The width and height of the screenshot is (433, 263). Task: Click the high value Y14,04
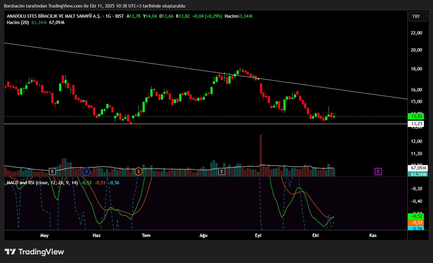tap(150, 16)
